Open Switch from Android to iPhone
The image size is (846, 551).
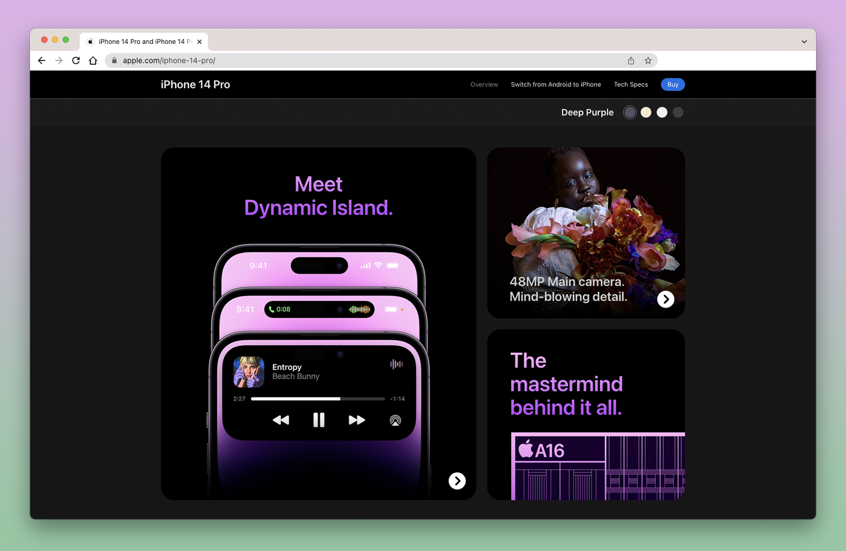tap(556, 85)
